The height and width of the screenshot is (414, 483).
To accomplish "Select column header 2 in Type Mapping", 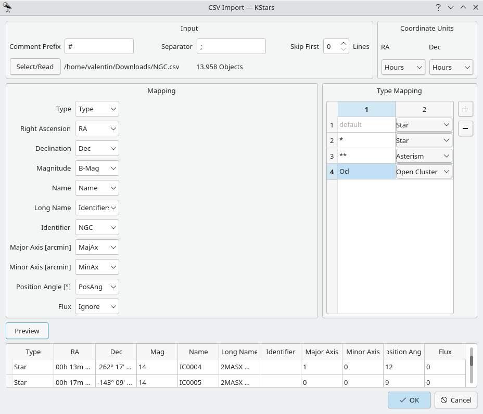I will pos(424,109).
